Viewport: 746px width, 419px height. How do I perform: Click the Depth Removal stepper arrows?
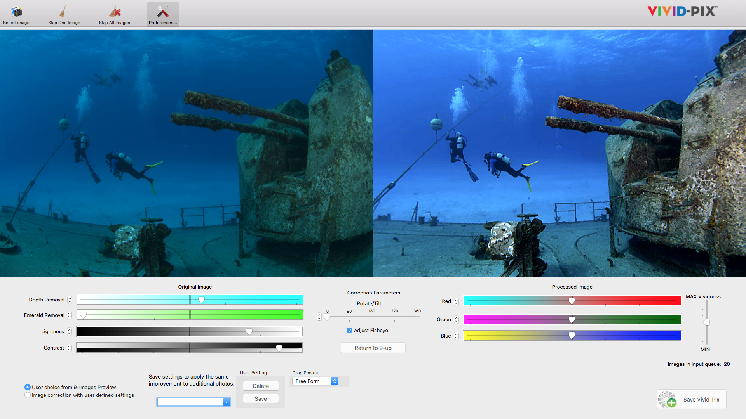tap(70, 300)
